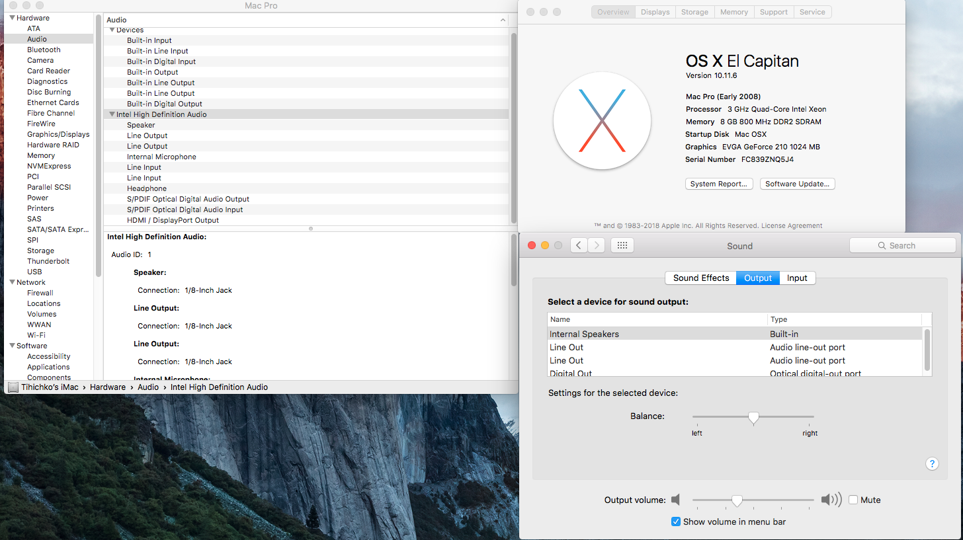
Task: Select Ethernet Cards in the sidebar
Action: (x=53, y=102)
